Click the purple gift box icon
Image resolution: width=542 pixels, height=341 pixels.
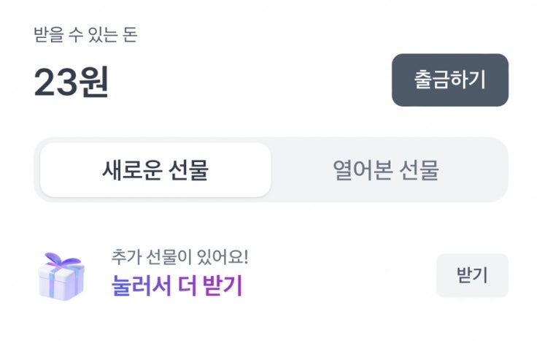[61, 276]
